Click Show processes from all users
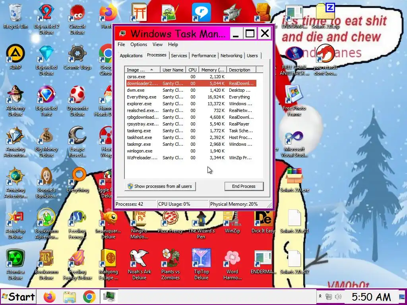Screen dimensions: 407x305 (x=160, y=186)
